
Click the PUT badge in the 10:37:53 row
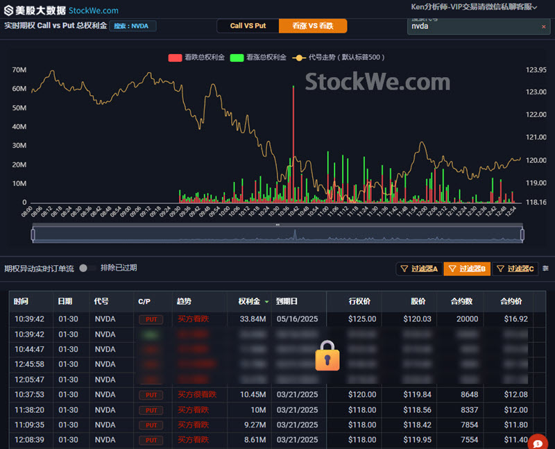click(x=151, y=395)
